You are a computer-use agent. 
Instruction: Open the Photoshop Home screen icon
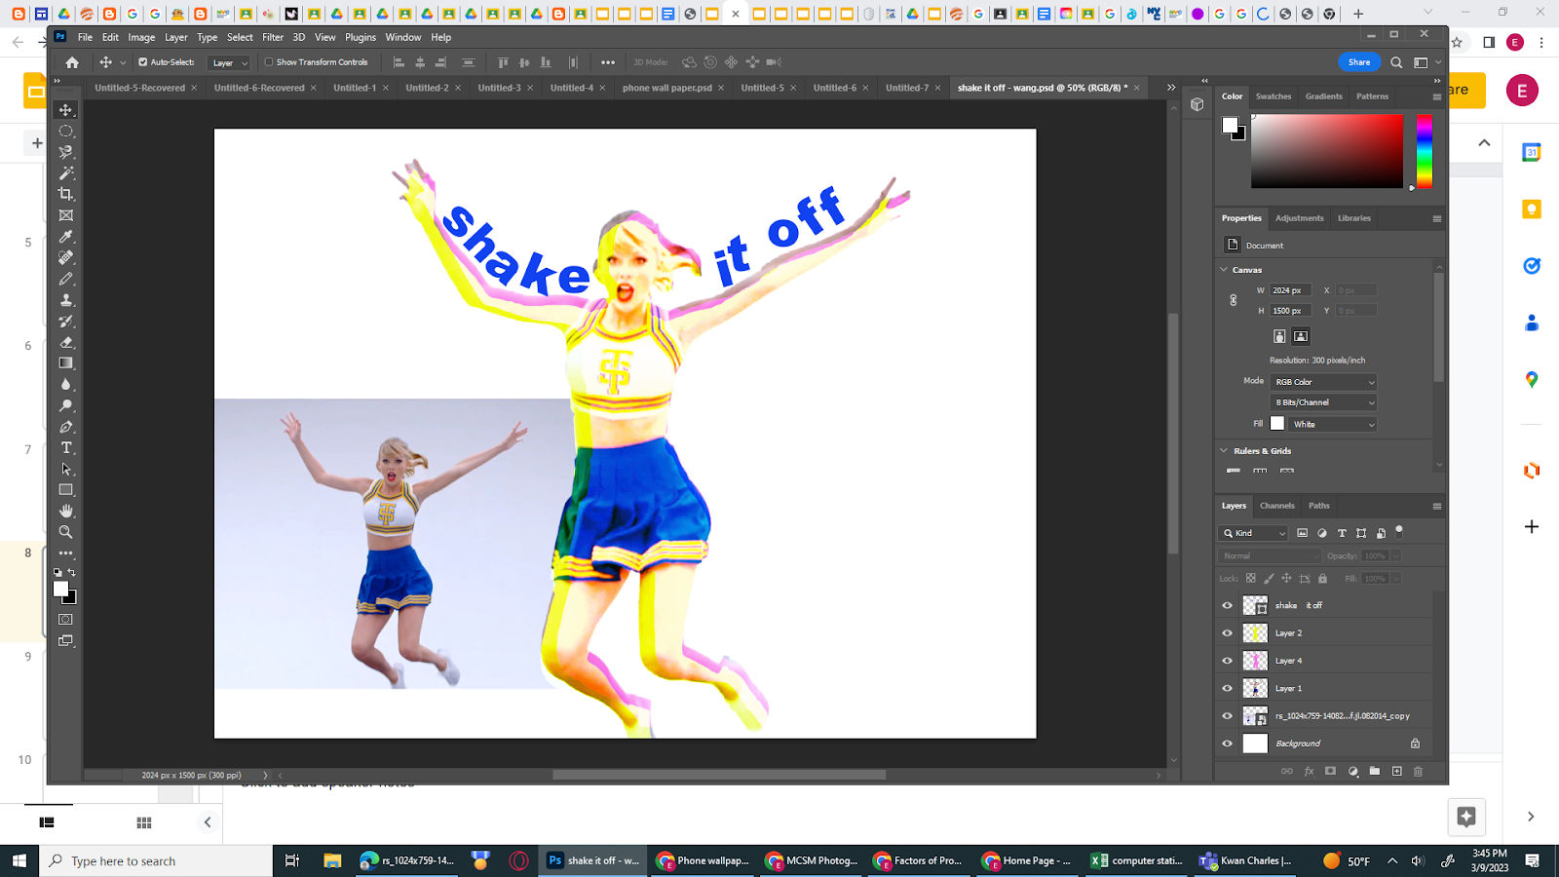coord(72,62)
